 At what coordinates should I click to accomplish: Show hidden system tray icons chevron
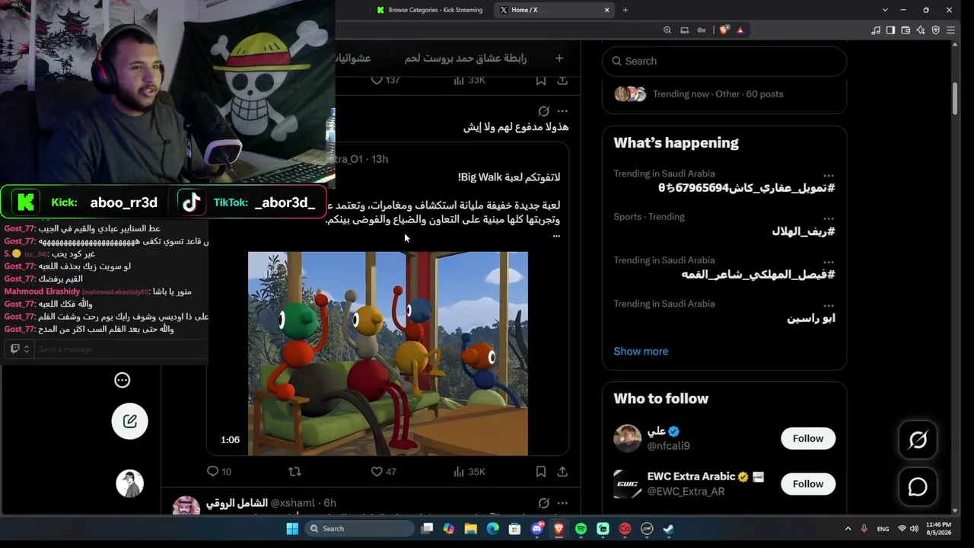tap(848, 529)
